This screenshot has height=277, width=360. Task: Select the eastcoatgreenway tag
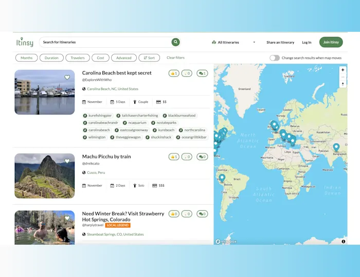tap(131, 130)
